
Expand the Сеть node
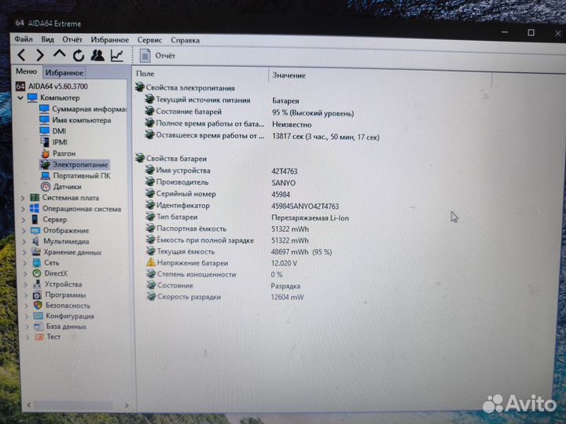pyautogui.click(x=25, y=263)
